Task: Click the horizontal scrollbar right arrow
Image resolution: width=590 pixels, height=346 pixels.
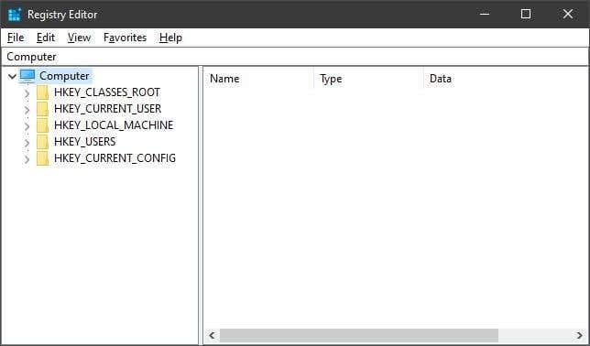Action: (x=580, y=335)
